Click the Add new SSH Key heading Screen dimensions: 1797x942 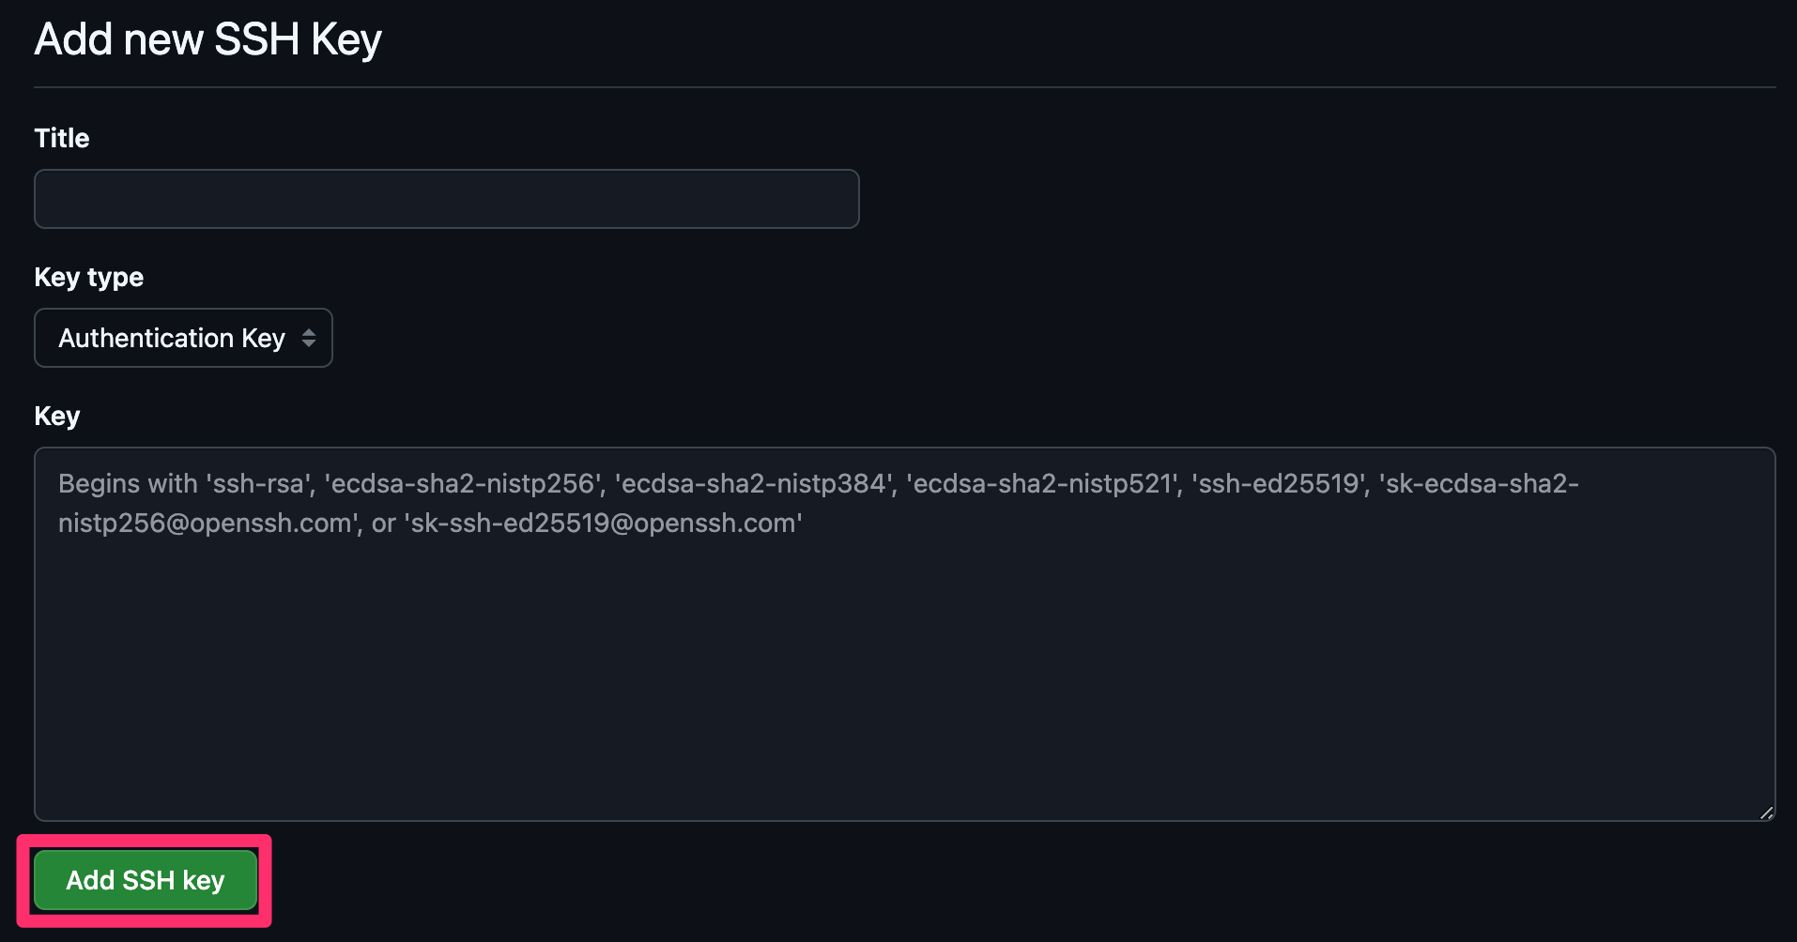point(207,38)
